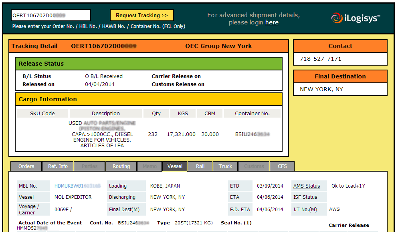
Task: Click the Final Destination panel header
Action: click(x=340, y=76)
